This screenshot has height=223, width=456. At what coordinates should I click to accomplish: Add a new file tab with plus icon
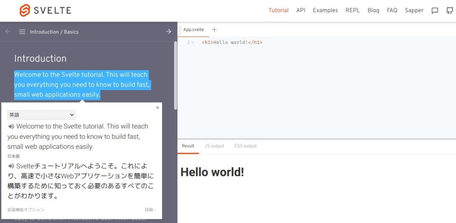214,30
